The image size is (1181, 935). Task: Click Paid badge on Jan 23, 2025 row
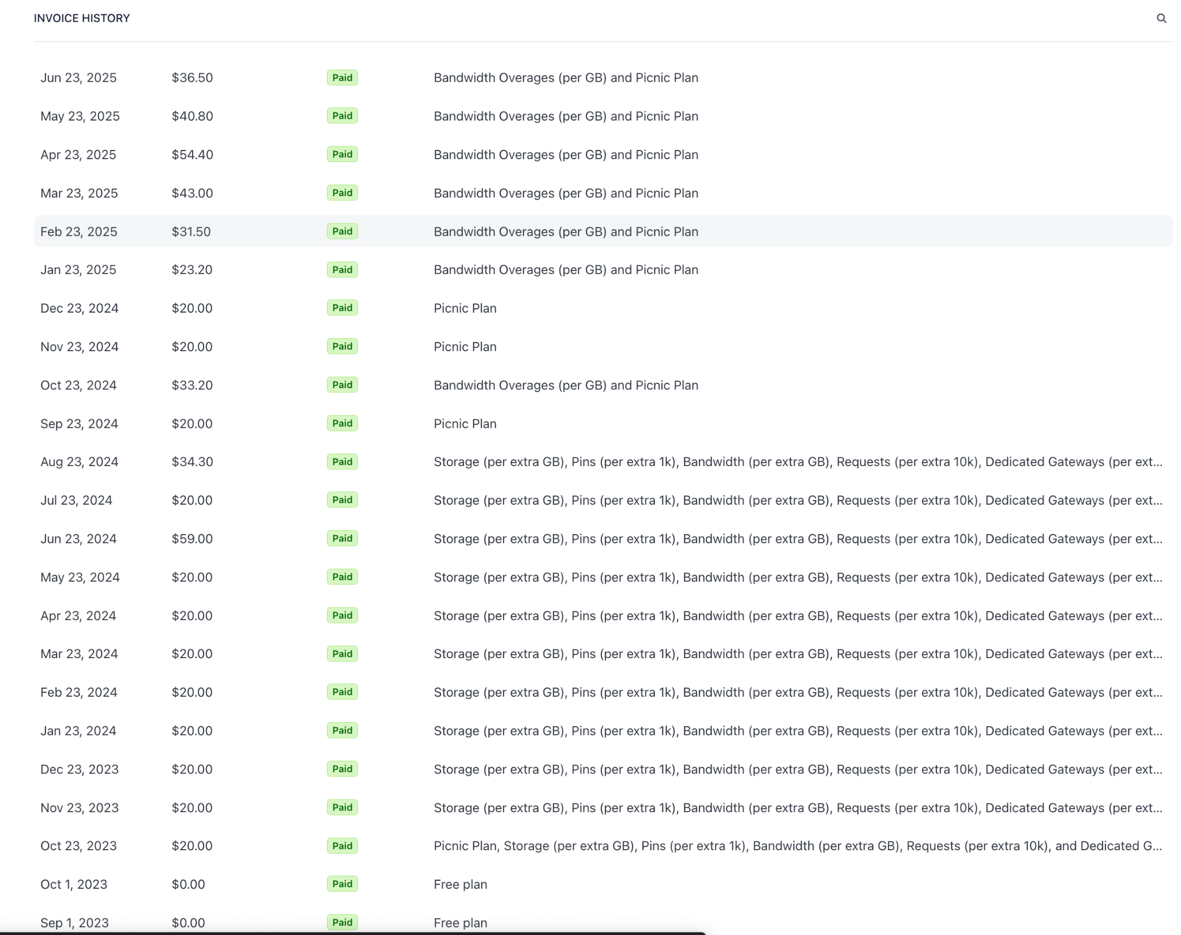pyautogui.click(x=342, y=270)
